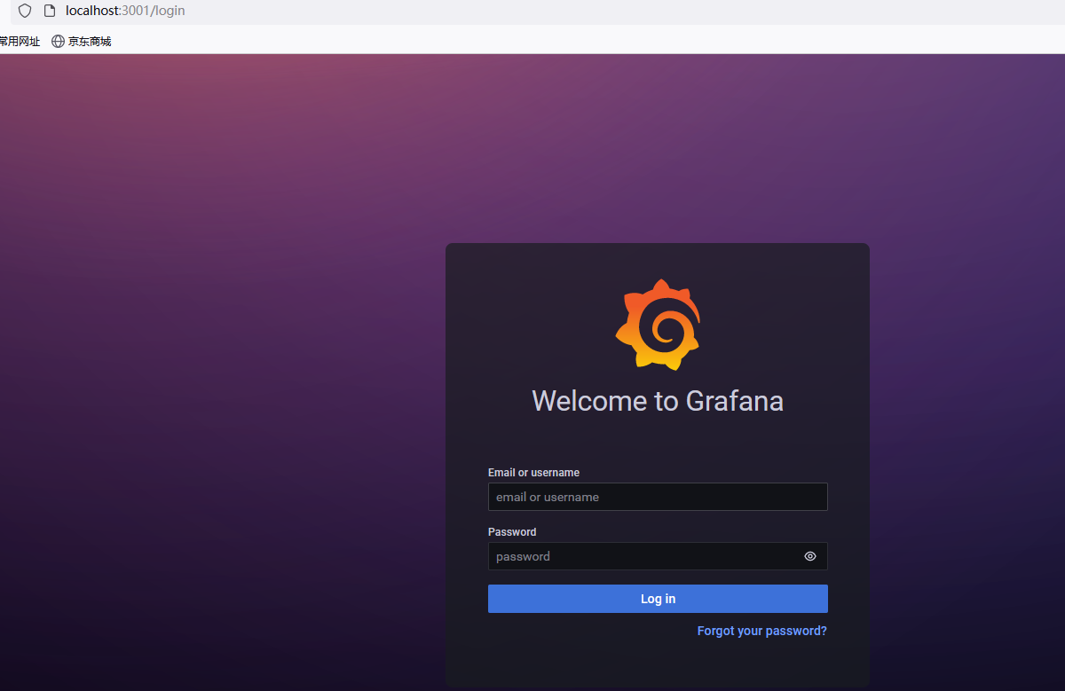Open the 京东商城 bookmark

pyautogui.click(x=81, y=41)
